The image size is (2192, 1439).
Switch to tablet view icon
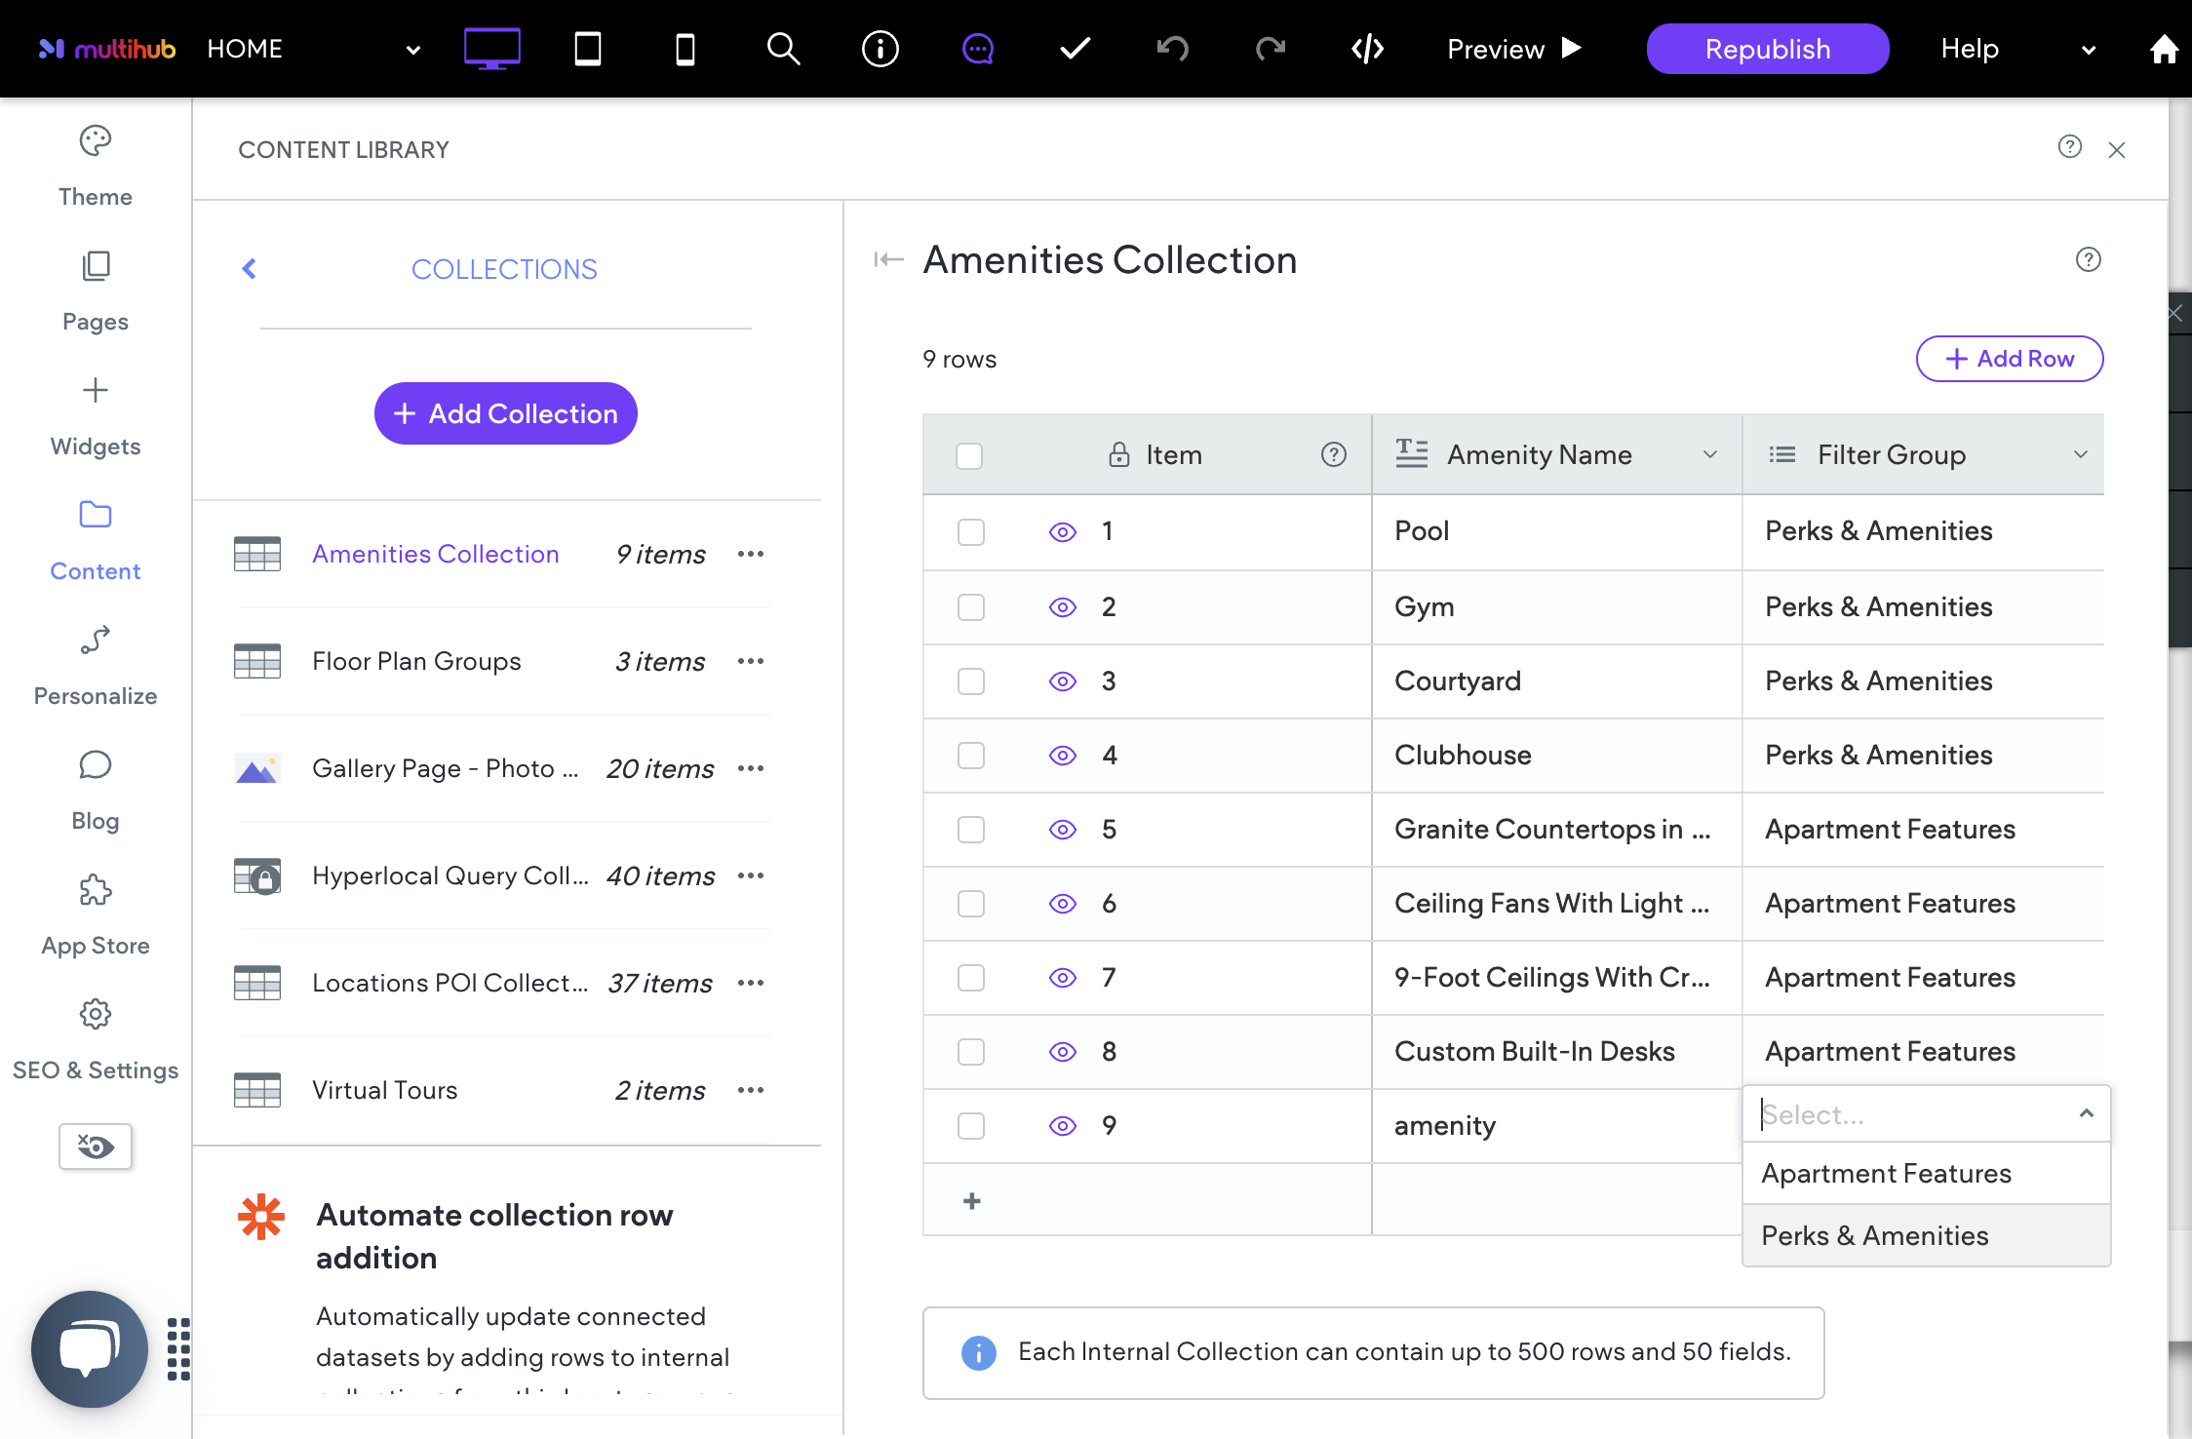coord(588,49)
